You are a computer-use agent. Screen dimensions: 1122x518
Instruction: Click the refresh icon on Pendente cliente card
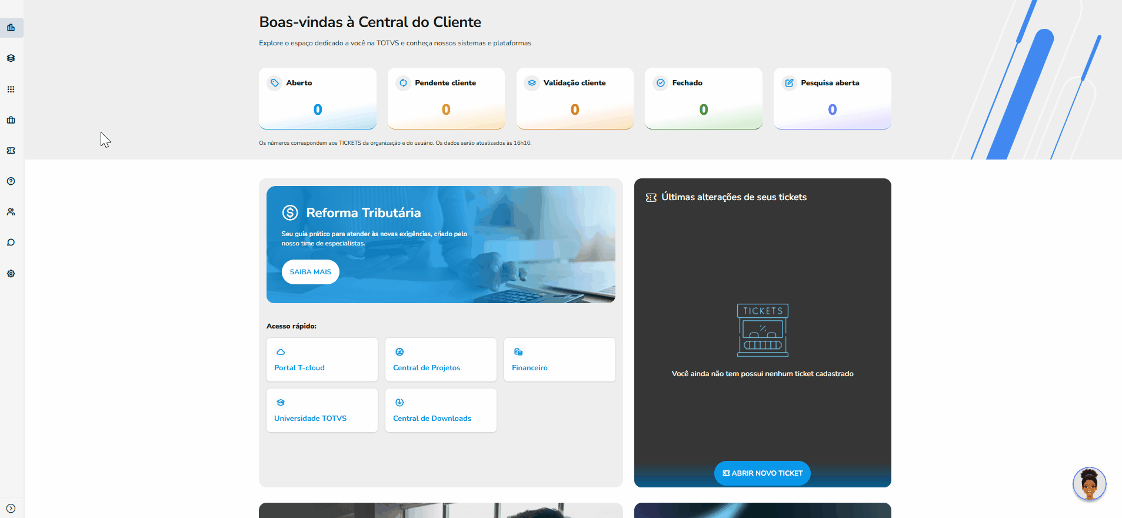(403, 83)
